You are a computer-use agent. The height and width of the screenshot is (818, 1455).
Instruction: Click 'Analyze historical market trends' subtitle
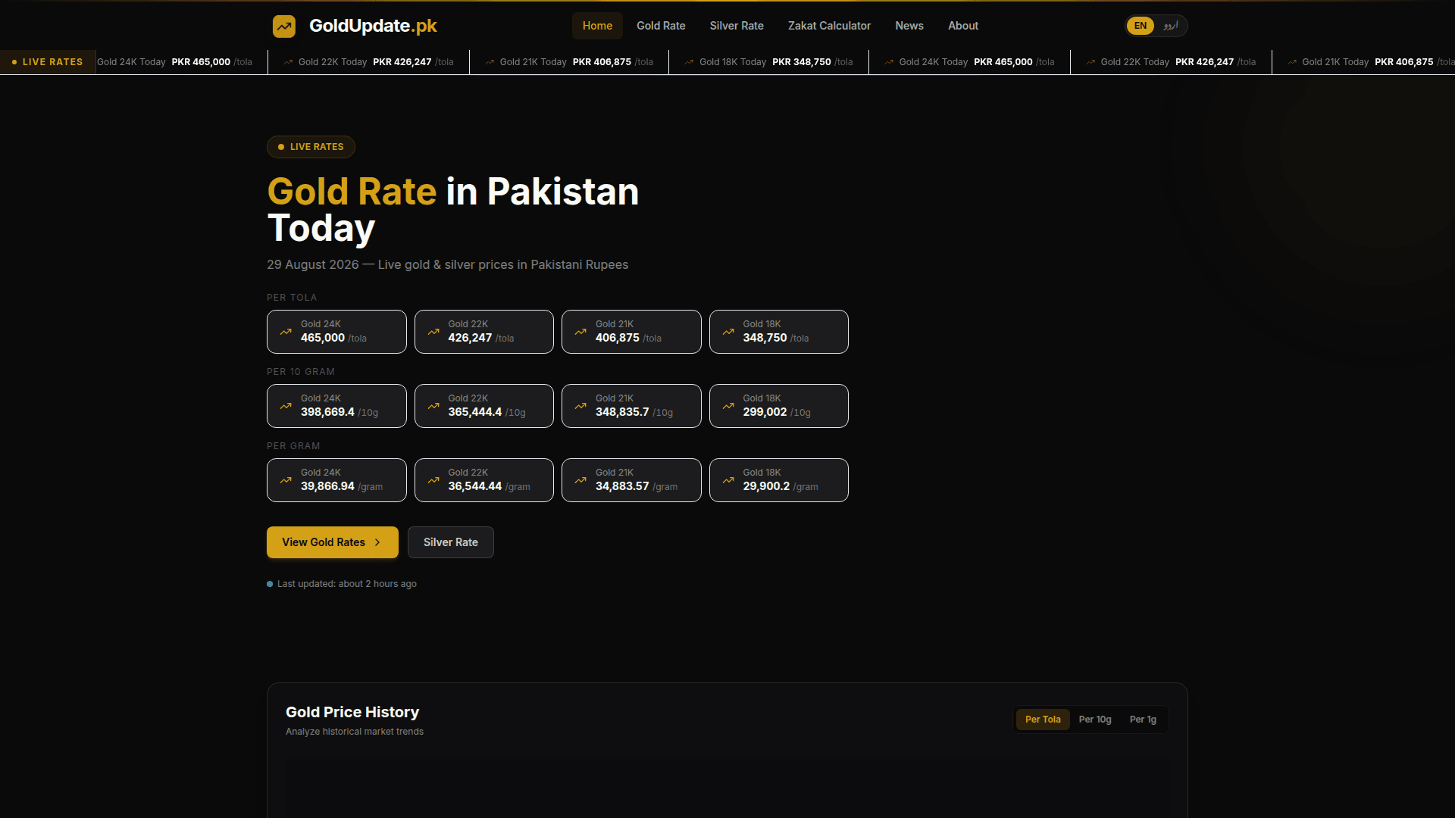click(355, 732)
